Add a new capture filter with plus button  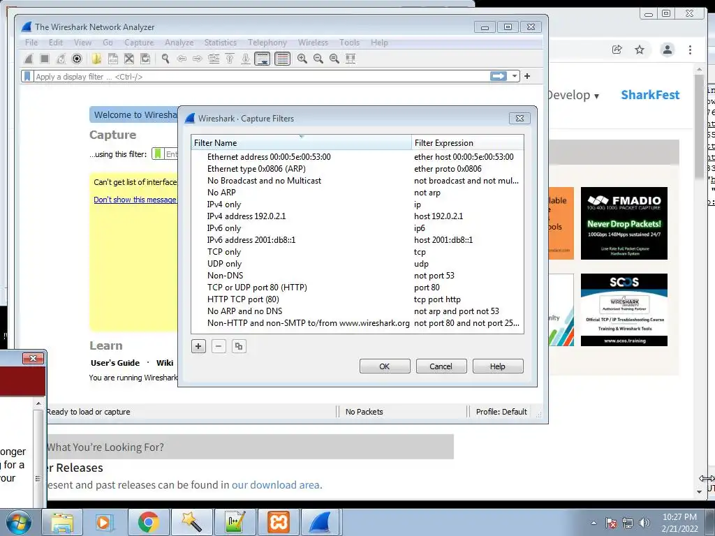[198, 346]
